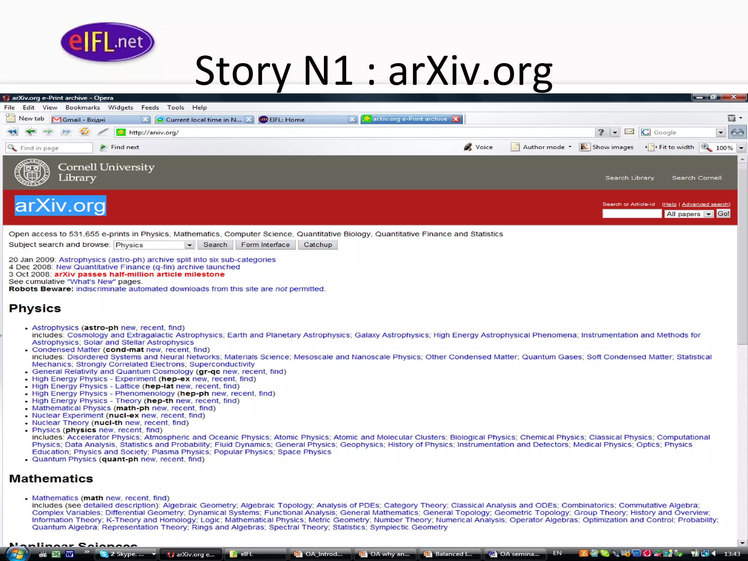Click the scrollbar up arrow
Image resolution: width=748 pixels, height=561 pixels.
(x=742, y=160)
